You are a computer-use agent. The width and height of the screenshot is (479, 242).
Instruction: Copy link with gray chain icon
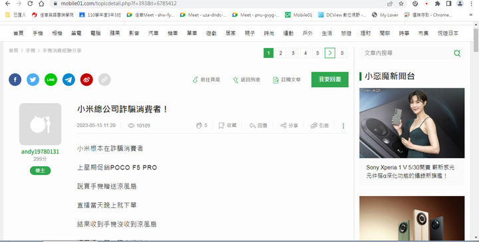coord(104,80)
